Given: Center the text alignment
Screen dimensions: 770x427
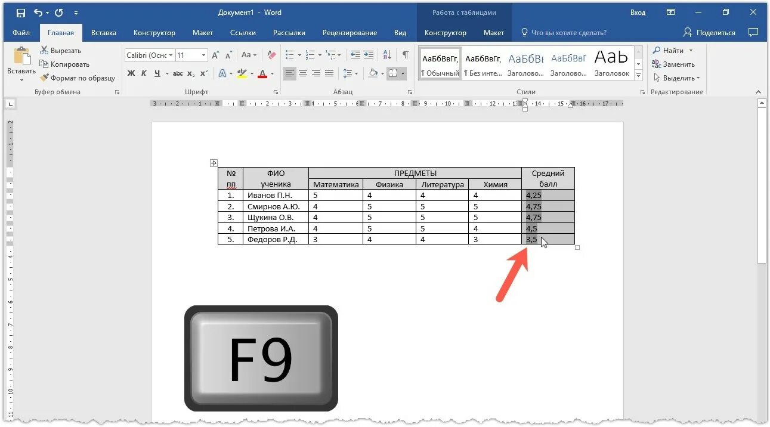Looking at the screenshot, I should [303, 73].
